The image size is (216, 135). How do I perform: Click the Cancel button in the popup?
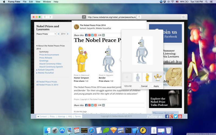coord(144,86)
